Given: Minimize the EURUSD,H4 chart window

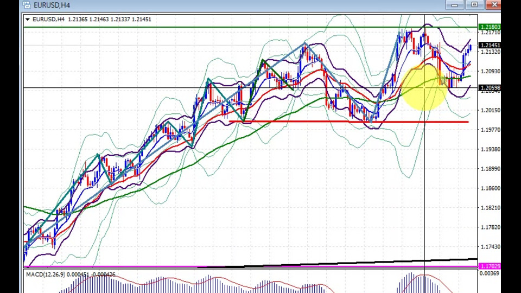Looking at the screenshot, I should coord(455,5).
